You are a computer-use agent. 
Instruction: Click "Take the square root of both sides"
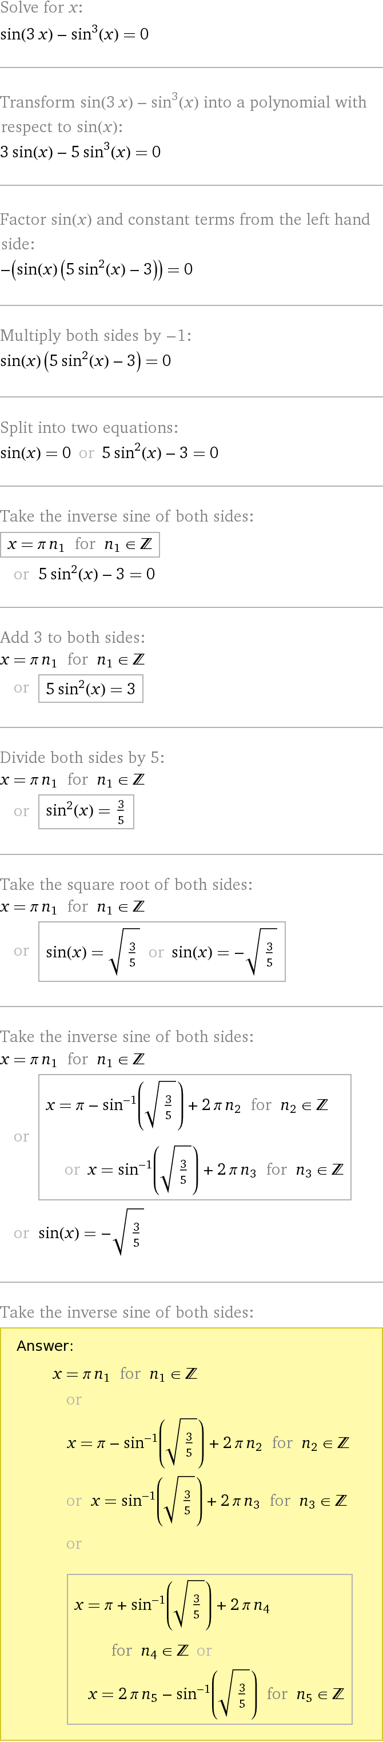[x=126, y=885]
